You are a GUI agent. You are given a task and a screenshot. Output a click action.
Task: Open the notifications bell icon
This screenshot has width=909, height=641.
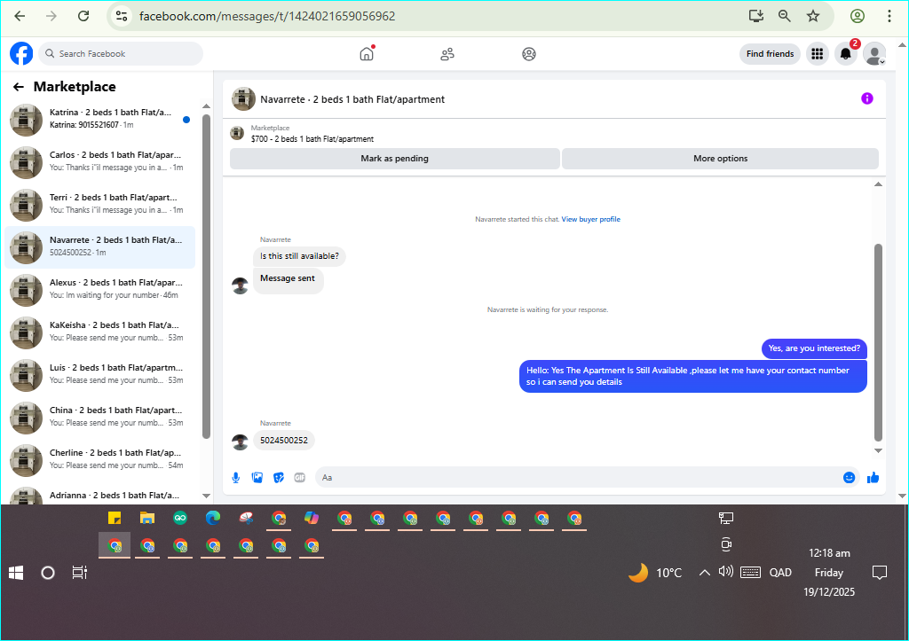click(x=846, y=54)
